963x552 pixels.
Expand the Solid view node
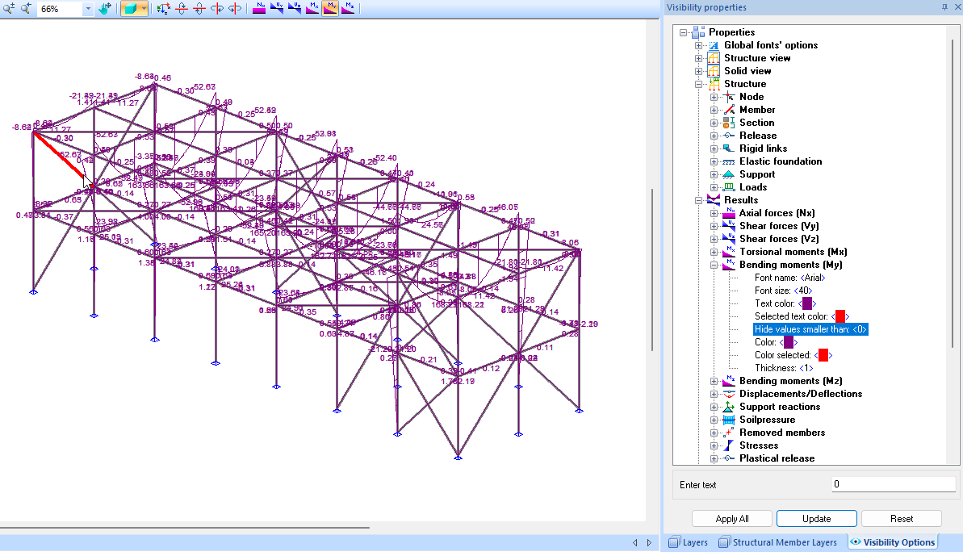click(x=698, y=71)
